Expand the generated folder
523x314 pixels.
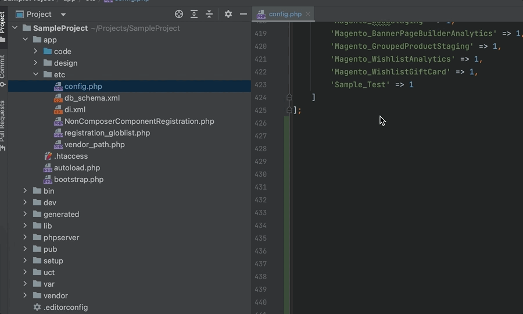pyautogui.click(x=25, y=214)
